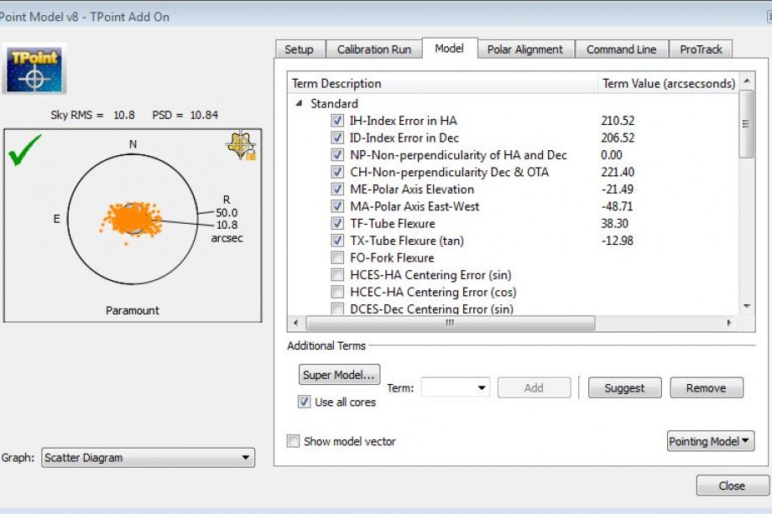The height and width of the screenshot is (514, 772).
Task: Click the Remove button
Action: (707, 387)
